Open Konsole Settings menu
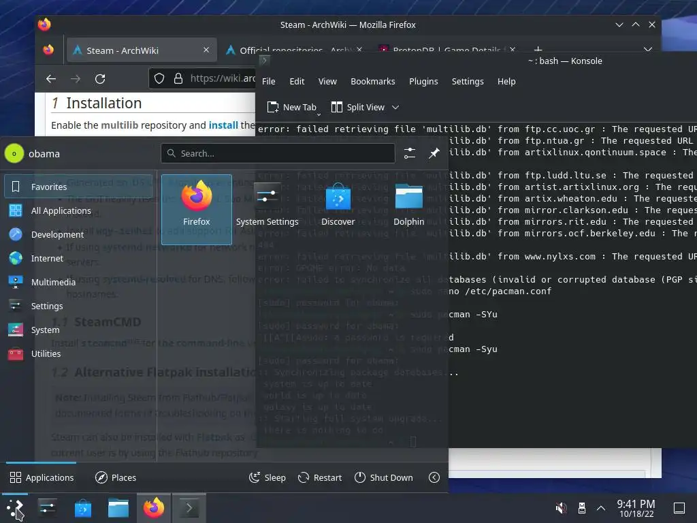Viewport: 697px width, 523px height. pyautogui.click(x=468, y=82)
